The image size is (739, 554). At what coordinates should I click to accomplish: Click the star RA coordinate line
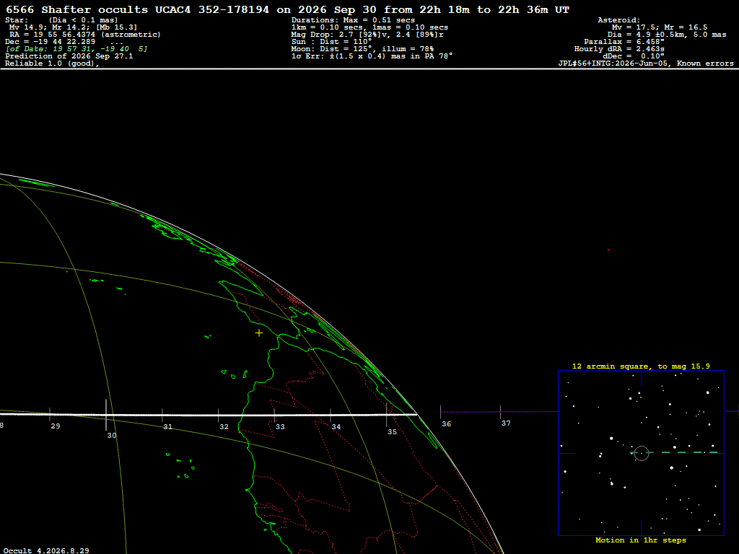click(x=85, y=35)
